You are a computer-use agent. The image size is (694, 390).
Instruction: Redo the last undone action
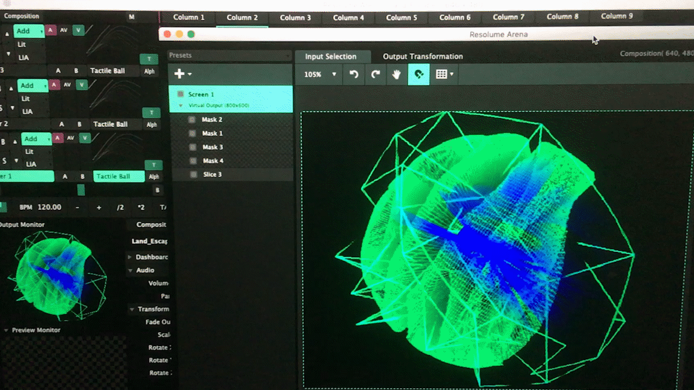[x=375, y=75]
